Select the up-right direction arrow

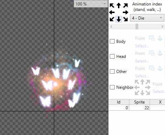pyautogui.click(x=126, y=5)
